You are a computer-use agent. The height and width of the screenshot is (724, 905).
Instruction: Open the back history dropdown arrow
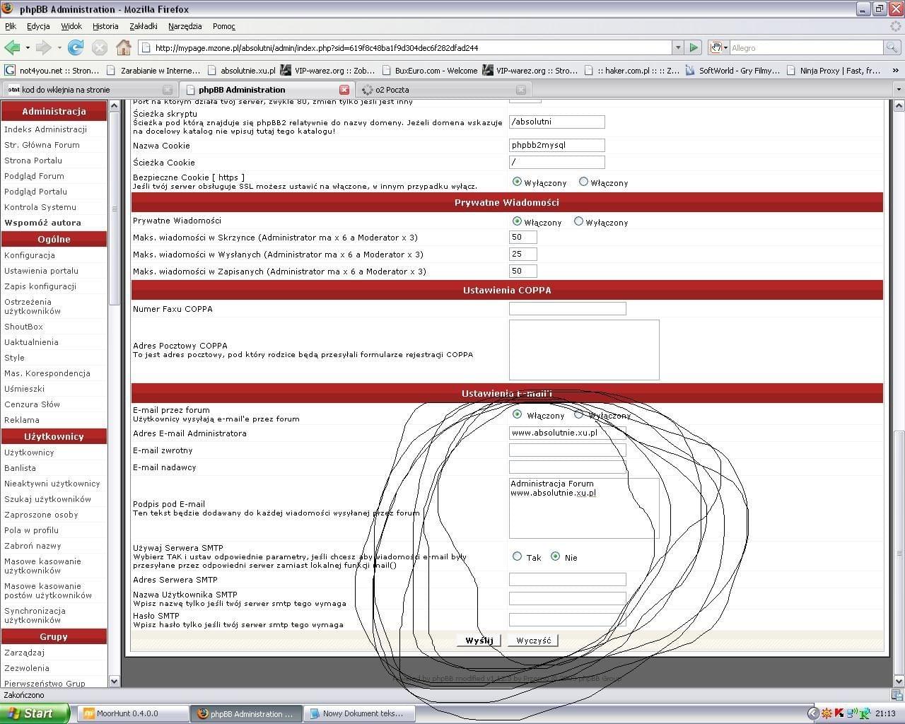[28, 48]
